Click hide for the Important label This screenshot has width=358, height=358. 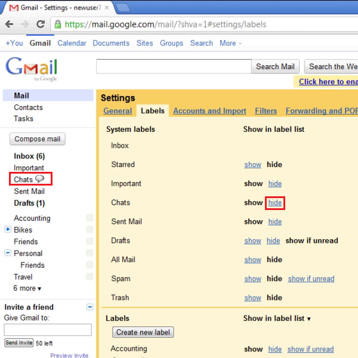tap(275, 184)
